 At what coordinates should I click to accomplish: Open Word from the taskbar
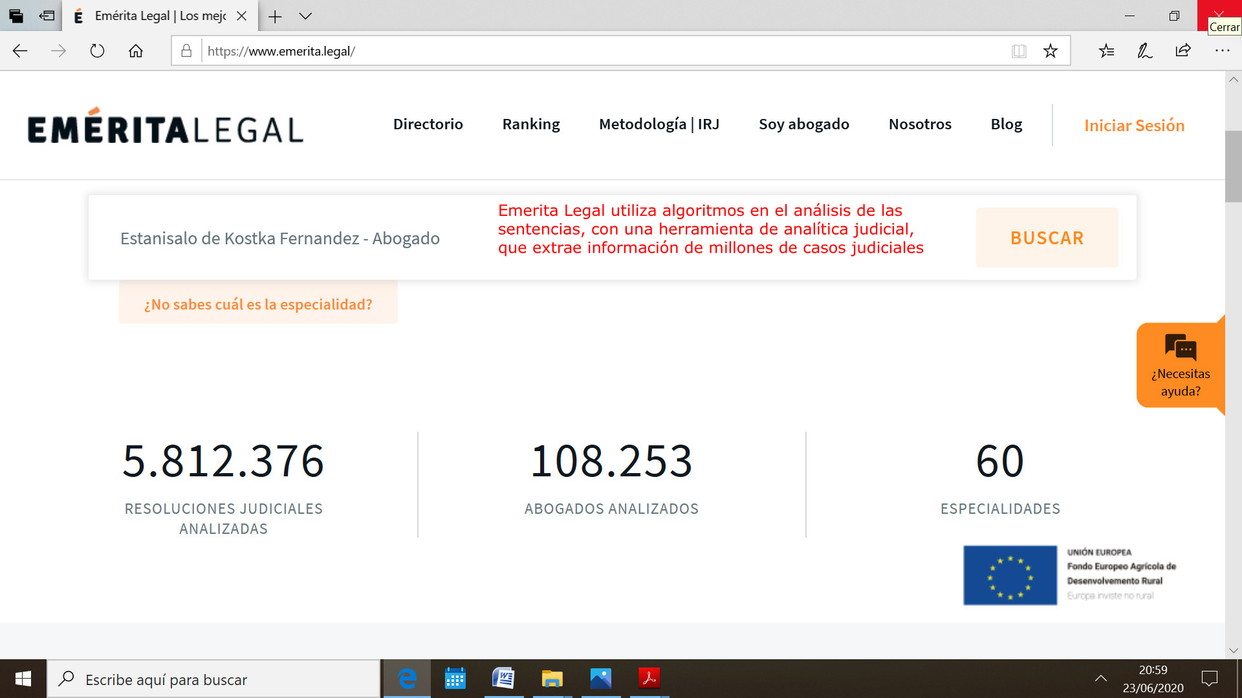pos(503,679)
